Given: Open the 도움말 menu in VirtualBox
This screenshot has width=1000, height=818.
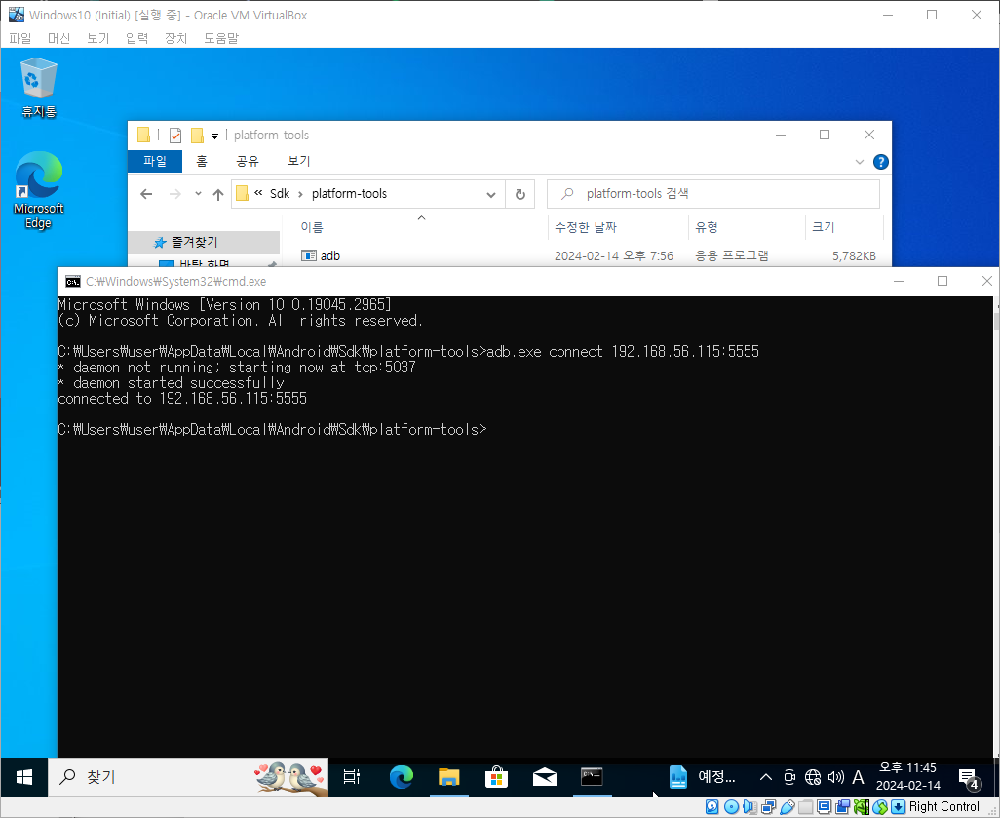Looking at the screenshot, I should [220, 38].
